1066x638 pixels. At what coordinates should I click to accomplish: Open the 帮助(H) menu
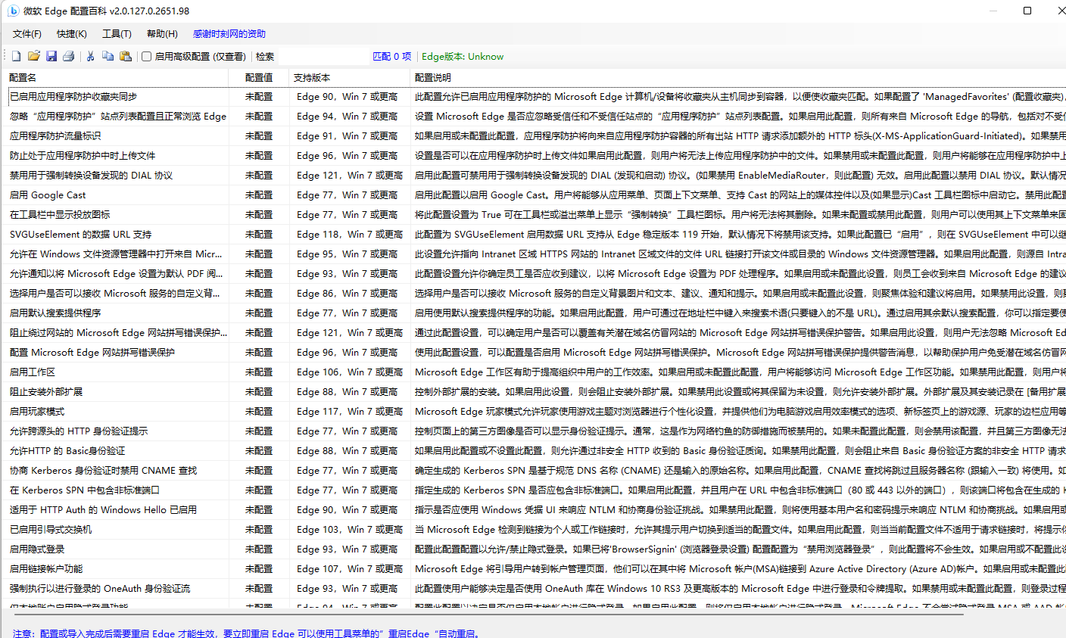click(161, 33)
